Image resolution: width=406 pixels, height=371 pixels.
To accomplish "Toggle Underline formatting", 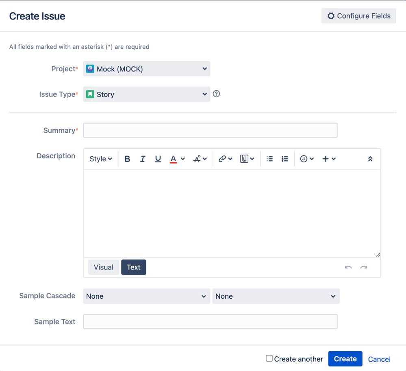I will point(158,159).
